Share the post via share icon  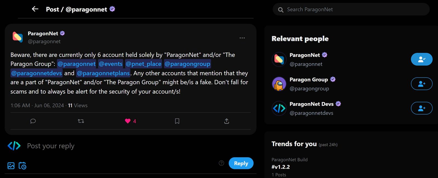226,121
